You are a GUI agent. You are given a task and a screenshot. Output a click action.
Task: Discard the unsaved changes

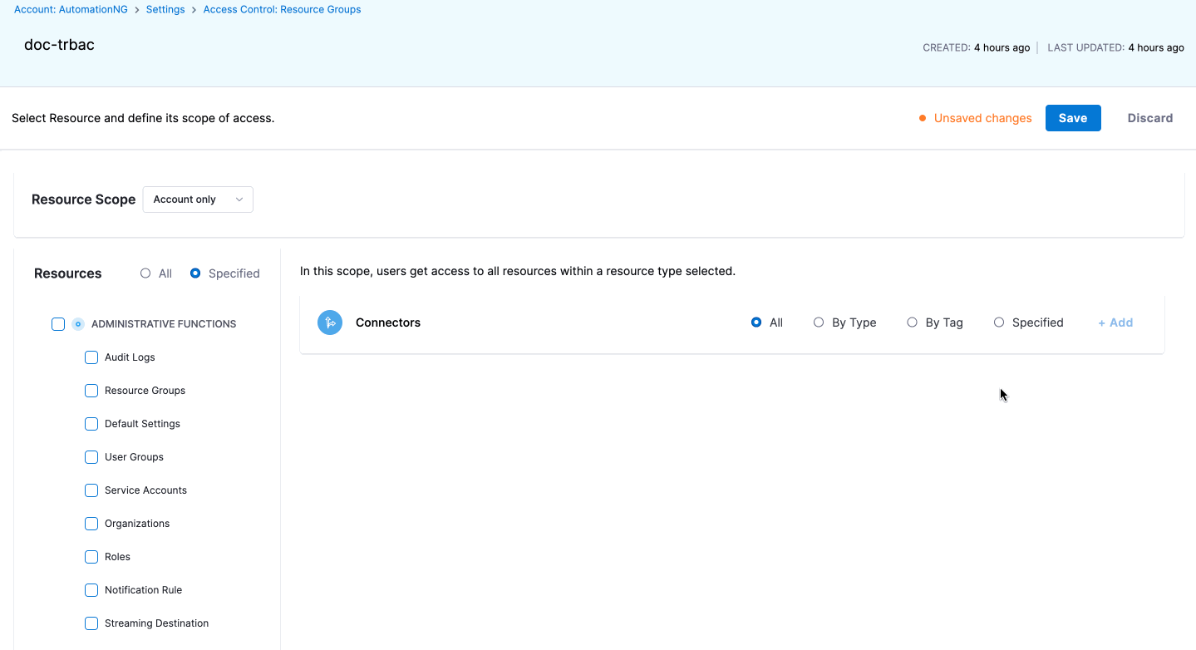[x=1149, y=118]
